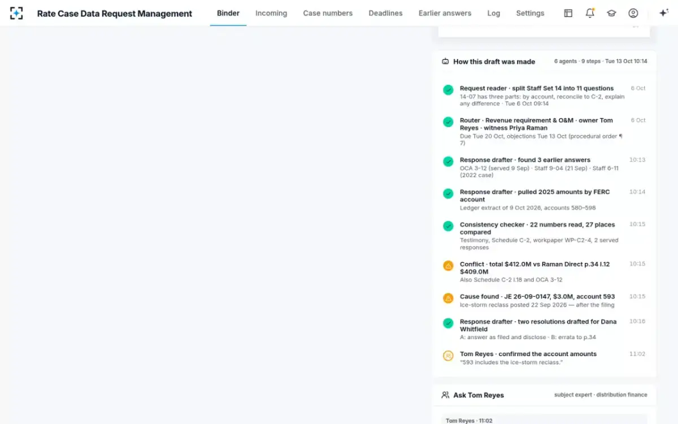Click the people icon beside Ask Tom Reyes
The image size is (678, 424).
point(445,395)
